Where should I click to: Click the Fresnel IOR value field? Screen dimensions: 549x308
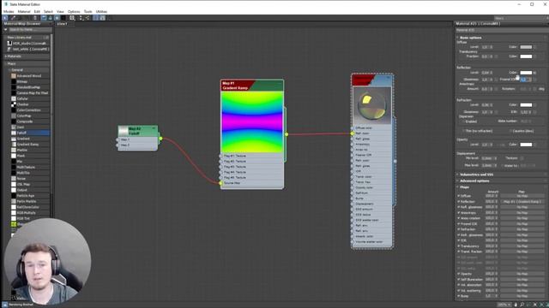524,80
